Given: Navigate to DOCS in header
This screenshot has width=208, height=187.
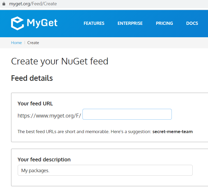Looking at the screenshot, I should click(x=192, y=23).
